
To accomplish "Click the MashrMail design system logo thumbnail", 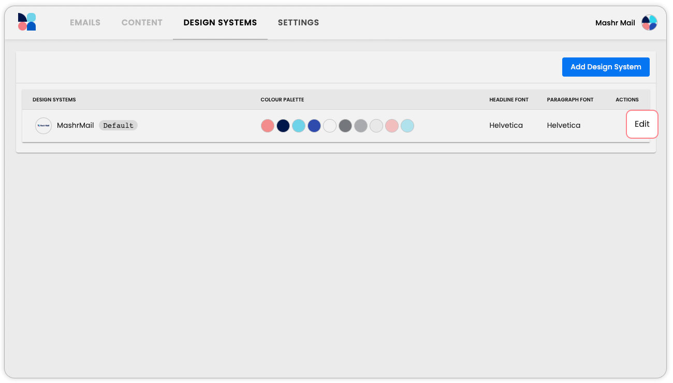I will 43,126.
